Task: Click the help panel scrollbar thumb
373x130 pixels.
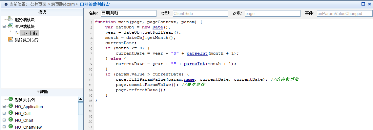Action: tap(81, 108)
